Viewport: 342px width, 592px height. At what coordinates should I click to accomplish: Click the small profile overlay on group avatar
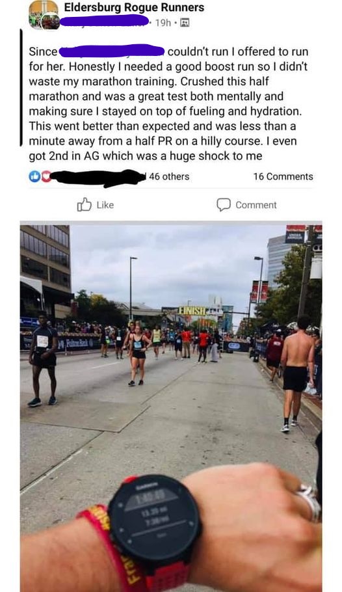point(50,21)
